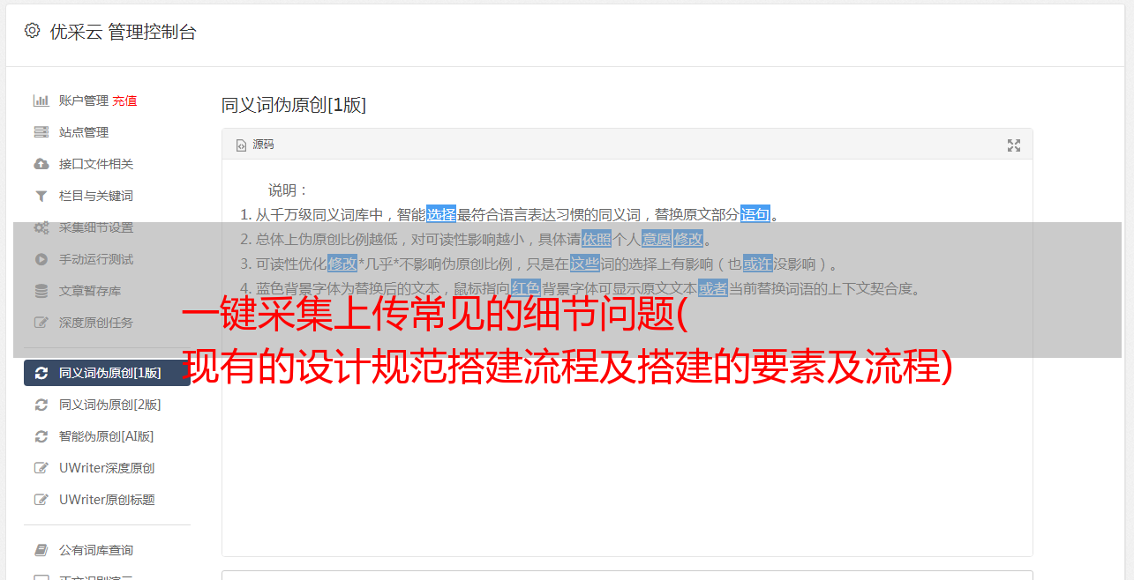
Task: Click 手动运行测试 sidebar entry
Action: (107, 259)
